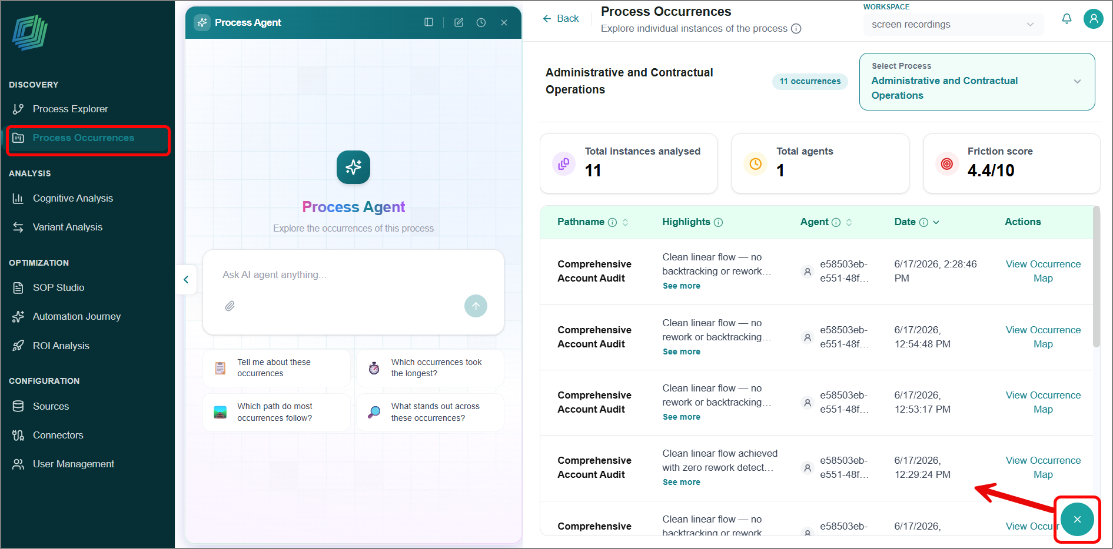Image resolution: width=1113 pixels, height=549 pixels.
Task: Click the ROI Analysis rocket icon
Action: coord(18,346)
